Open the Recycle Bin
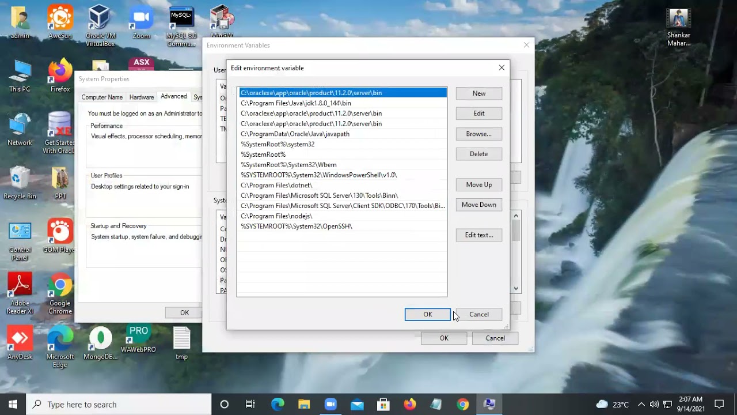This screenshot has height=415, width=737. 20,183
